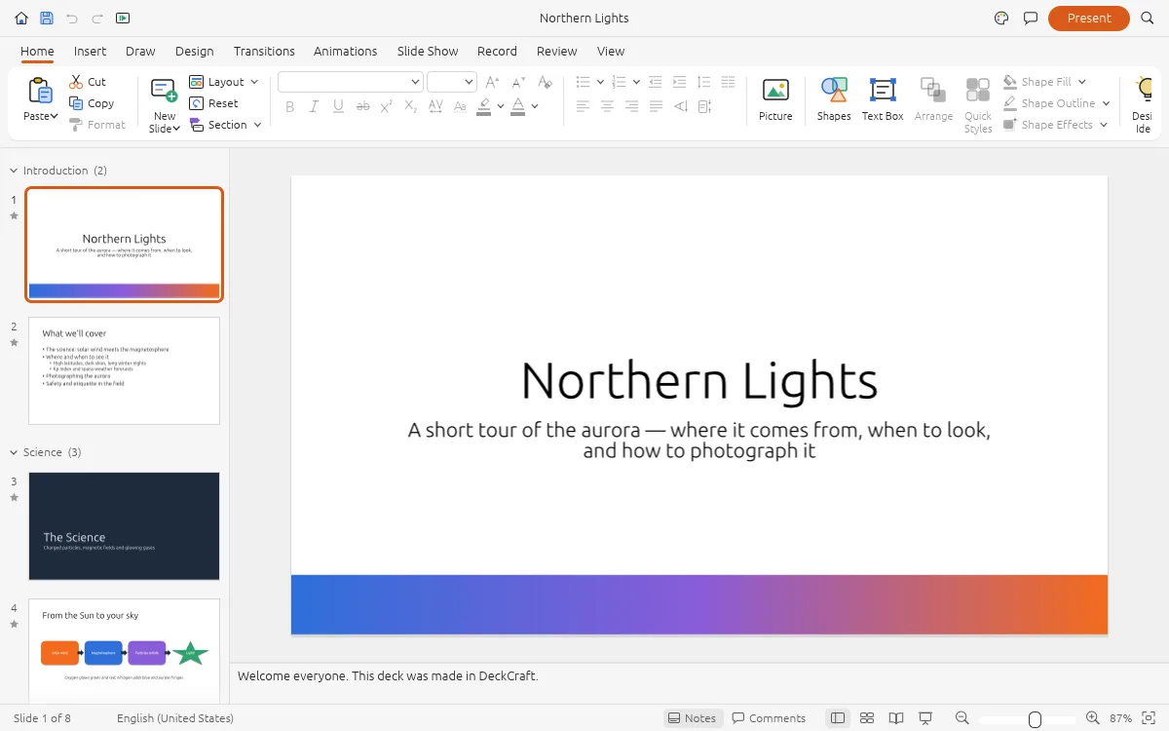Increase font size
The width and height of the screenshot is (1169, 731).
click(x=494, y=82)
